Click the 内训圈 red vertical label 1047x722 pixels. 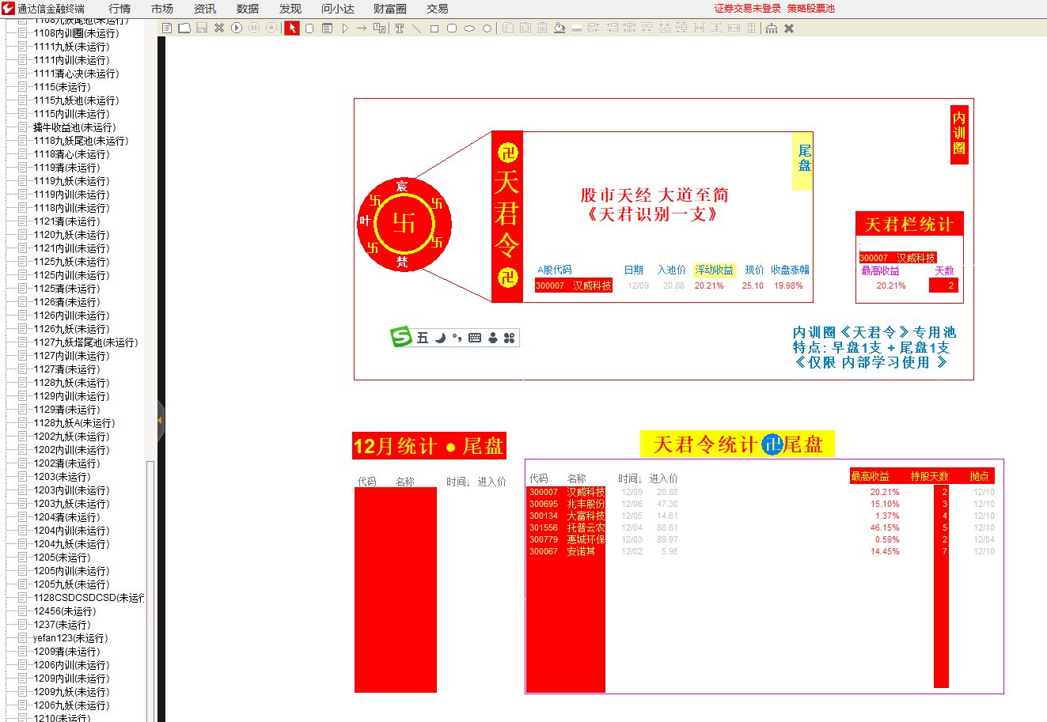pyautogui.click(x=959, y=134)
